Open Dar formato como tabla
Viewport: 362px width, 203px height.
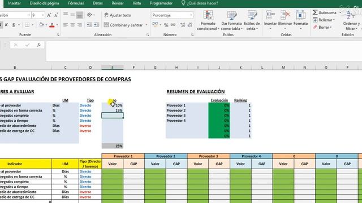point(231,20)
